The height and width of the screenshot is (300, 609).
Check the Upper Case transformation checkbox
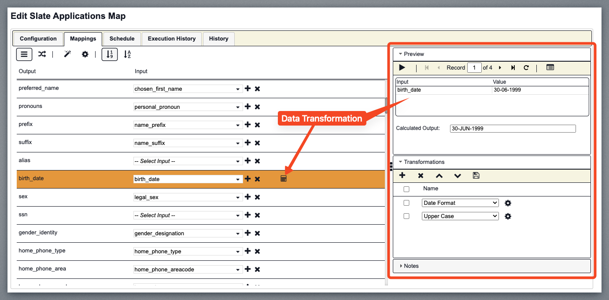[406, 216]
